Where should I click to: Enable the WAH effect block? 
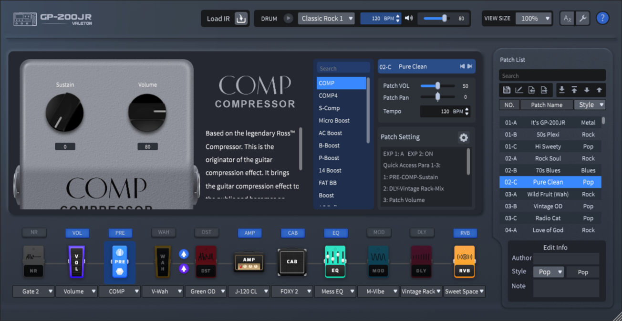(x=163, y=233)
